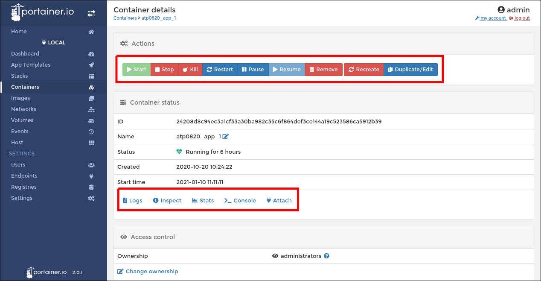This screenshot has height=281, width=541.
Task: Click the heartbeat icon next to Running status
Action: (179, 151)
